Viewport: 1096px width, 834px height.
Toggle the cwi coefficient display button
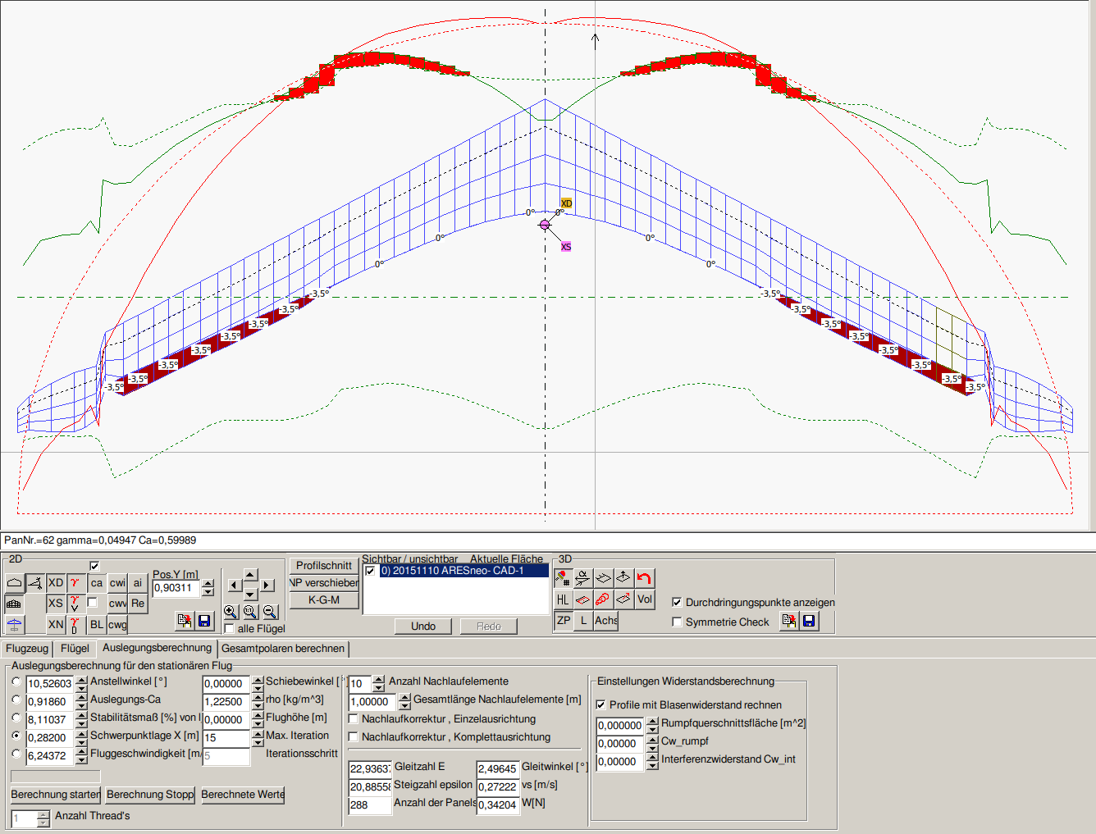(117, 583)
